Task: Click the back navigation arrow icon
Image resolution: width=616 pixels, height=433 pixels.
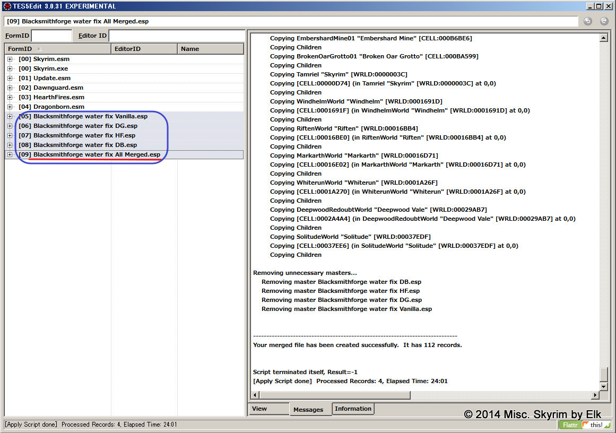Action: (x=588, y=21)
